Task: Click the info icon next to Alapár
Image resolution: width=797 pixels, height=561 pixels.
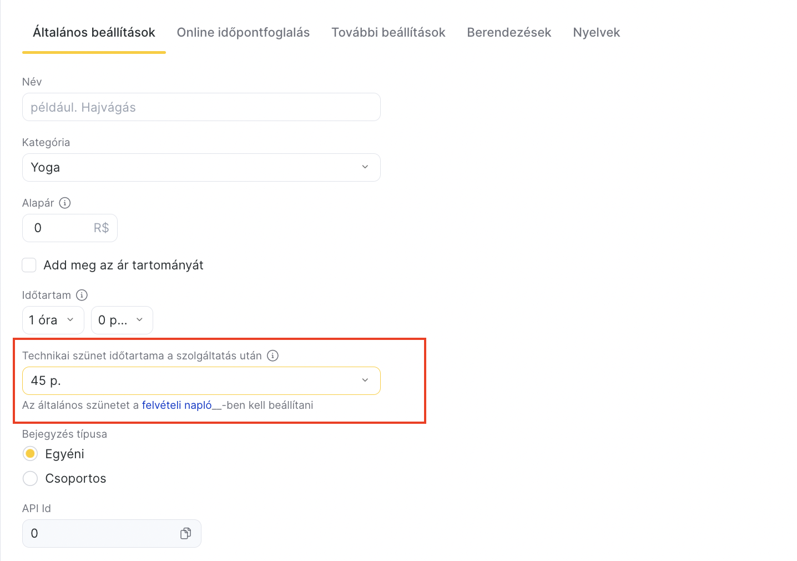Action: pyautogui.click(x=65, y=203)
